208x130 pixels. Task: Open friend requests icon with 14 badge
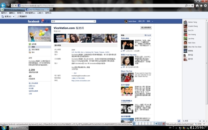[42, 21]
